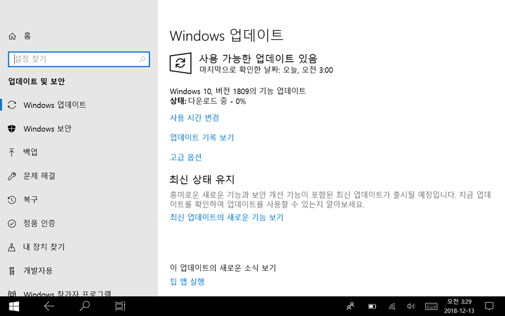Click the sync icon beside Windows 업데이트

coord(12,105)
